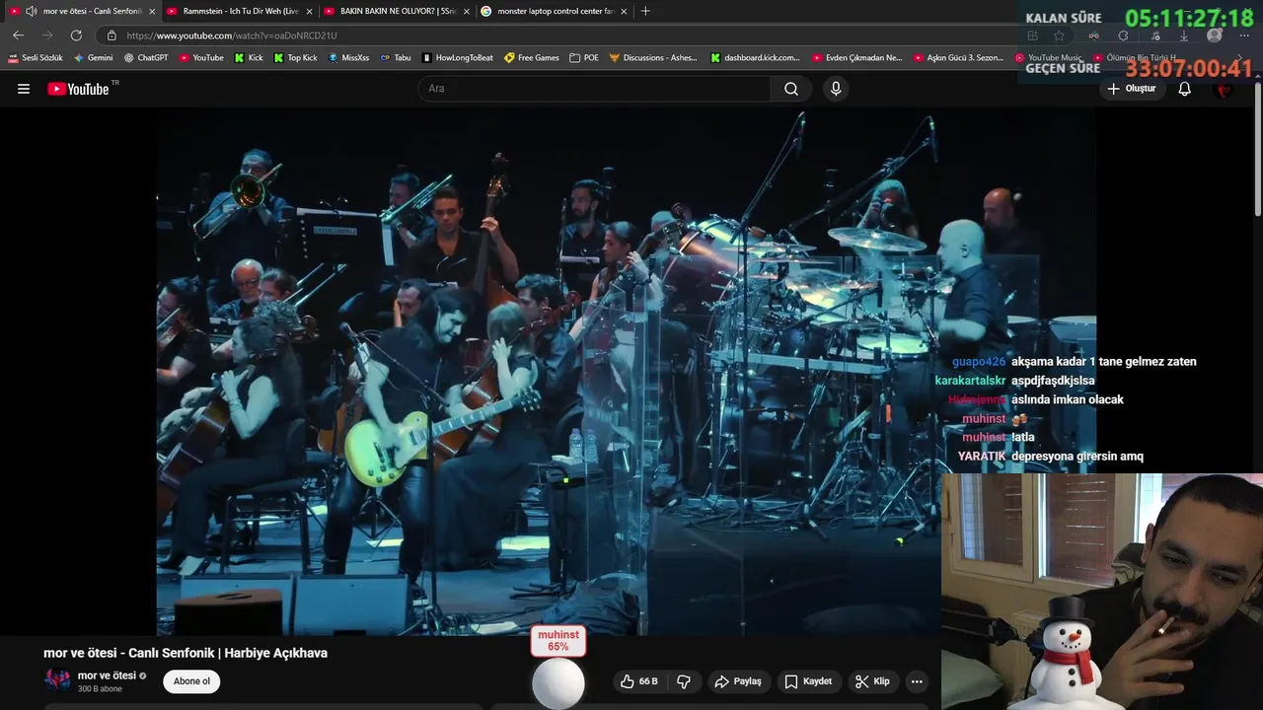This screenshot has width=1263, height=710.
Task: Click the YouTube search magnifier button
Action: point(791,89)
